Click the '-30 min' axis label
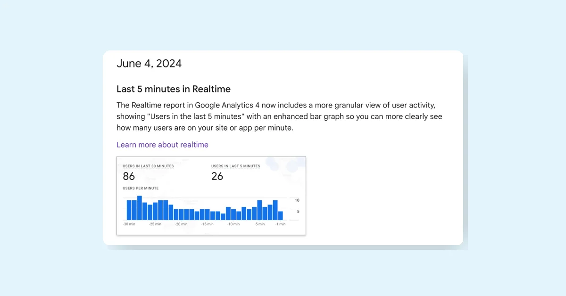The width and height of the screenshot is (566, 296). click(x=129, y=224)
